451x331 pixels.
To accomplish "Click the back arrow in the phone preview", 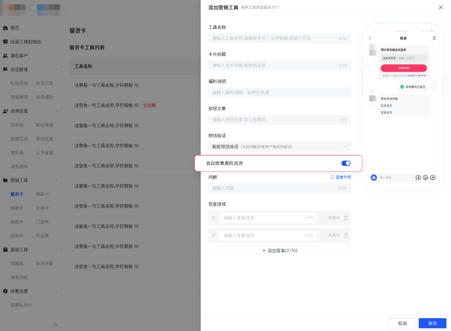I will coord(370,38).
